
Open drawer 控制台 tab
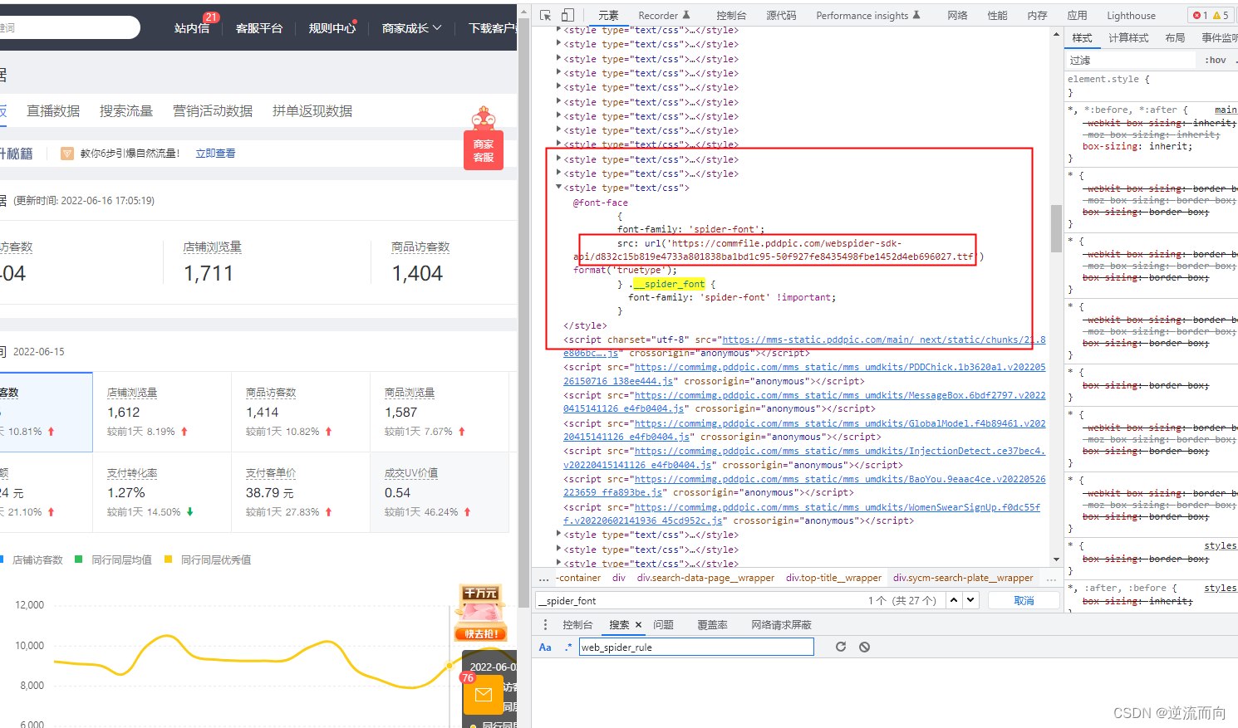click(x=577, y=625)
